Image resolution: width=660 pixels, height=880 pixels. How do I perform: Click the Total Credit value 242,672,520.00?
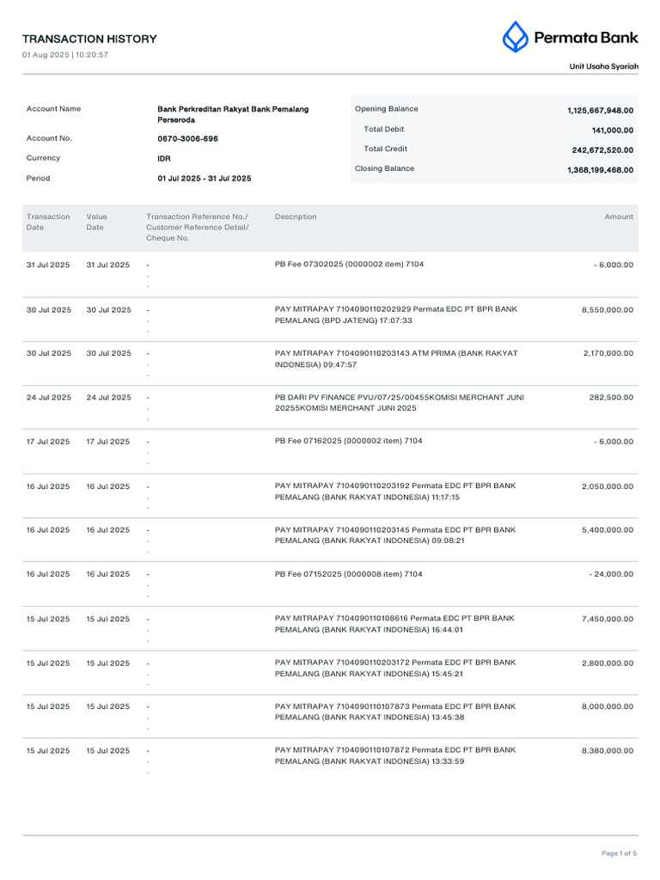(602, 150)
